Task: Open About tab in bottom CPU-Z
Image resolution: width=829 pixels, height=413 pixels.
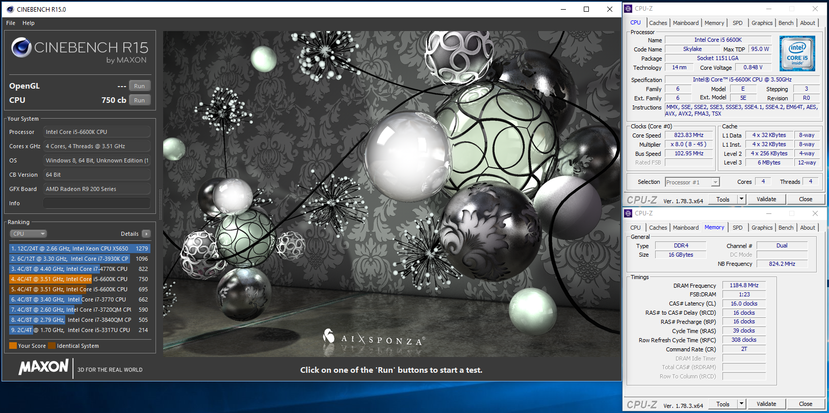Action: [x=808, y=228]
